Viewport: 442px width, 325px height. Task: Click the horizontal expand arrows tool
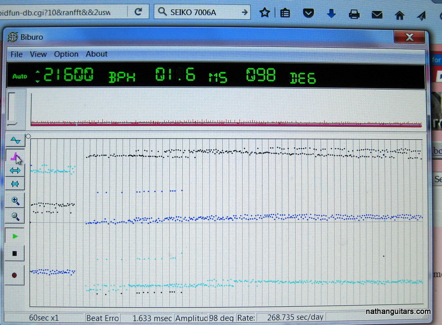[15, 171]
